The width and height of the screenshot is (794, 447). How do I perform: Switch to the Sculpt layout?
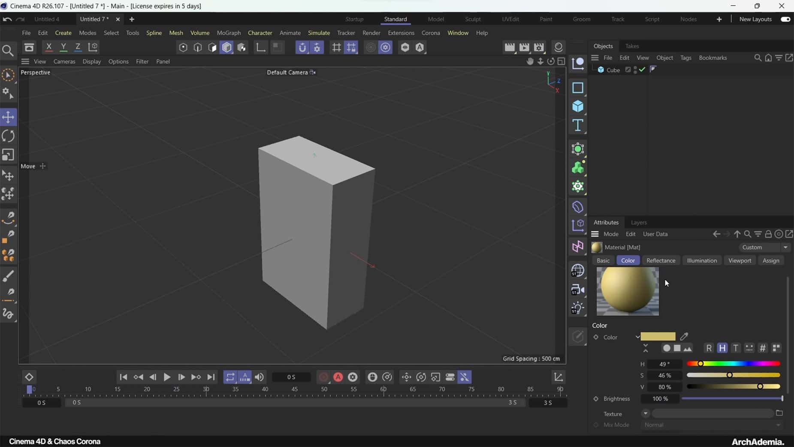click(473, 19)
